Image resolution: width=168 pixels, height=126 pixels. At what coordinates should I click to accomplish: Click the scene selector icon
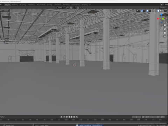pos(162,5)
